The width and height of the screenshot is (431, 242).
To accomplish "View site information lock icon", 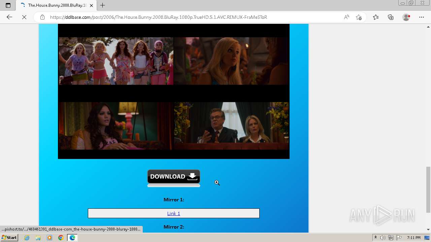I will [x=42, y=17].
